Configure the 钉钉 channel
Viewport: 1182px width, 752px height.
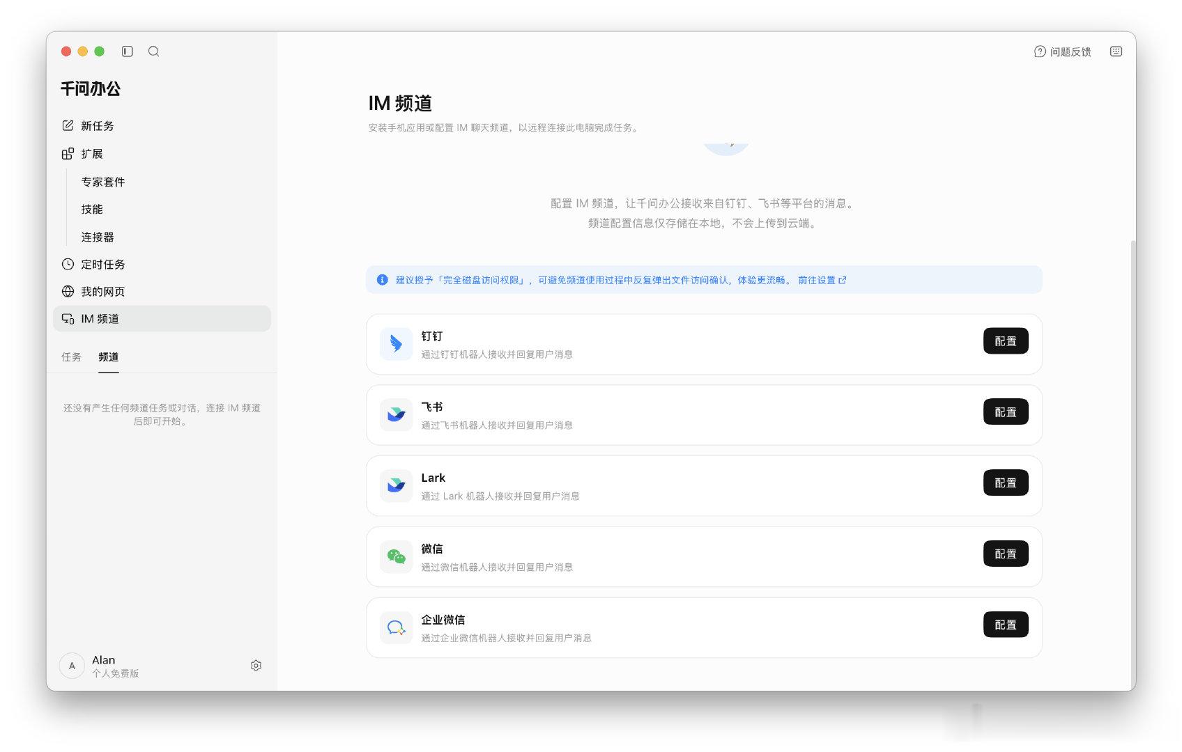pos(1006,341)
